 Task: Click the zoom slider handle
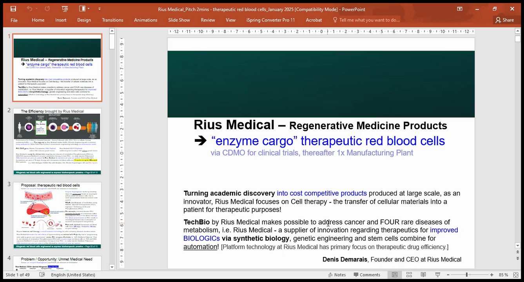coord(466,275)
